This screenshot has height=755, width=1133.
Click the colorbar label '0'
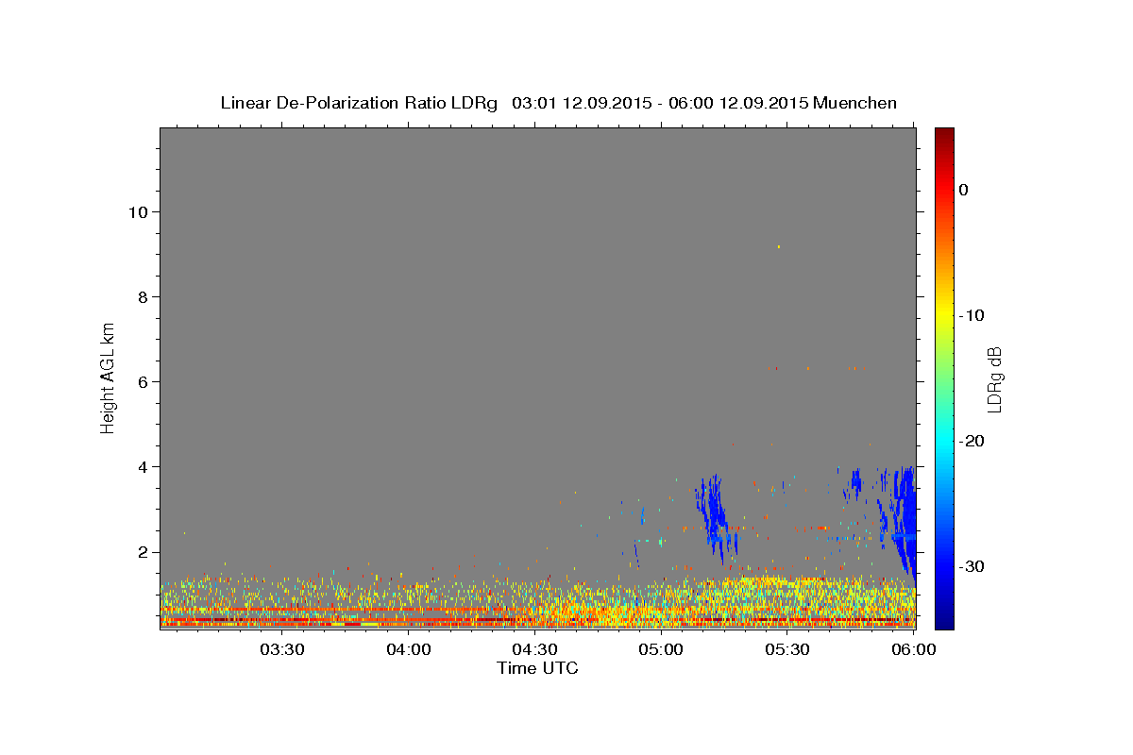pos(964,190)
